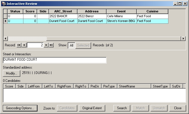Select the Durant Food Court row selector
189x114 pixels.
pos(5,21)
